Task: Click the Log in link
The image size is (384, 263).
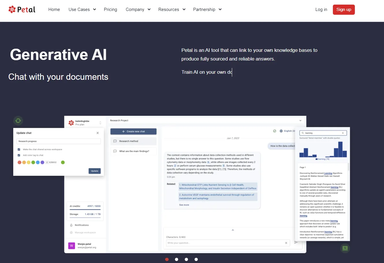Action: 321,10
